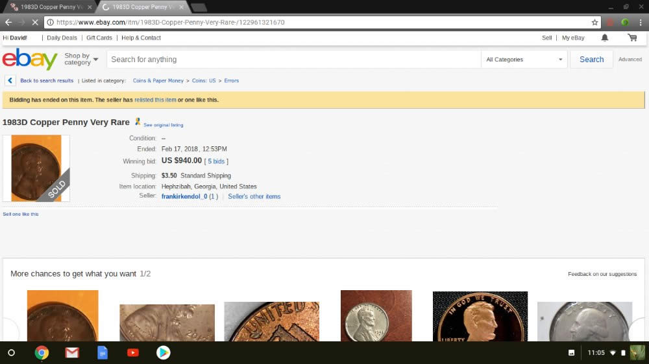Click the green extension icon in toolbar
Image resolution: width=649 pixels, height=364 pixels.
pos(625,22)
